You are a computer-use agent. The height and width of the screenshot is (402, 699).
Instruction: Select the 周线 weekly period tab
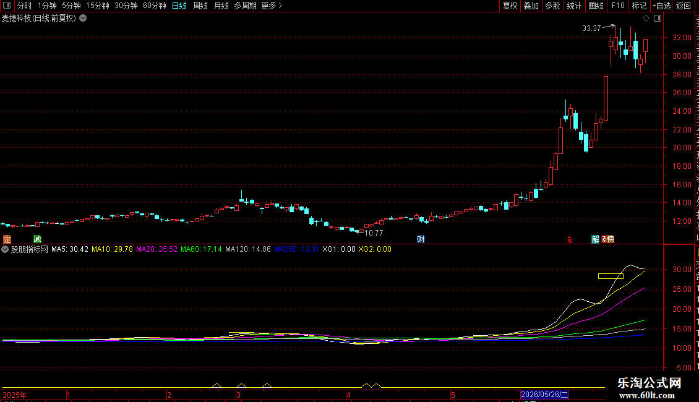[200, 6]
